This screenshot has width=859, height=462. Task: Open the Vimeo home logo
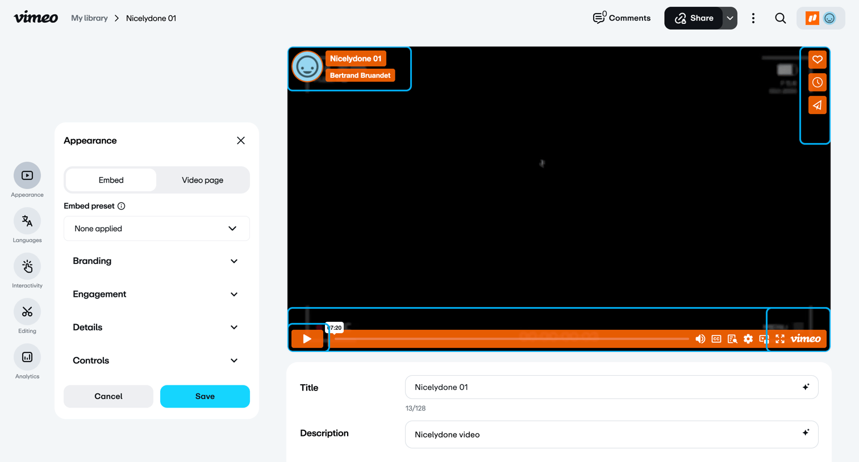[36, 18]
